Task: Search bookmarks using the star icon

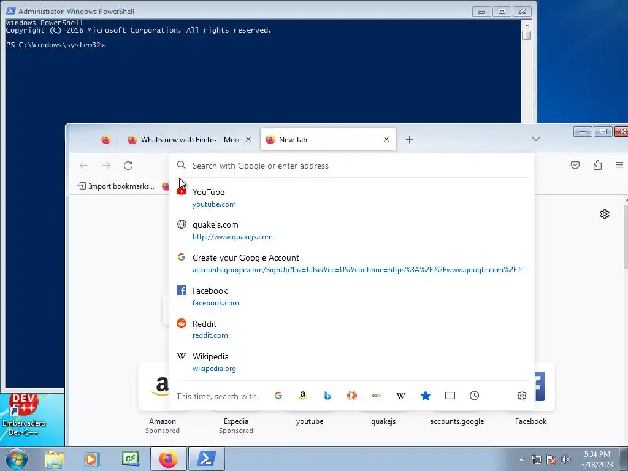Action: (x=426, y=396)
